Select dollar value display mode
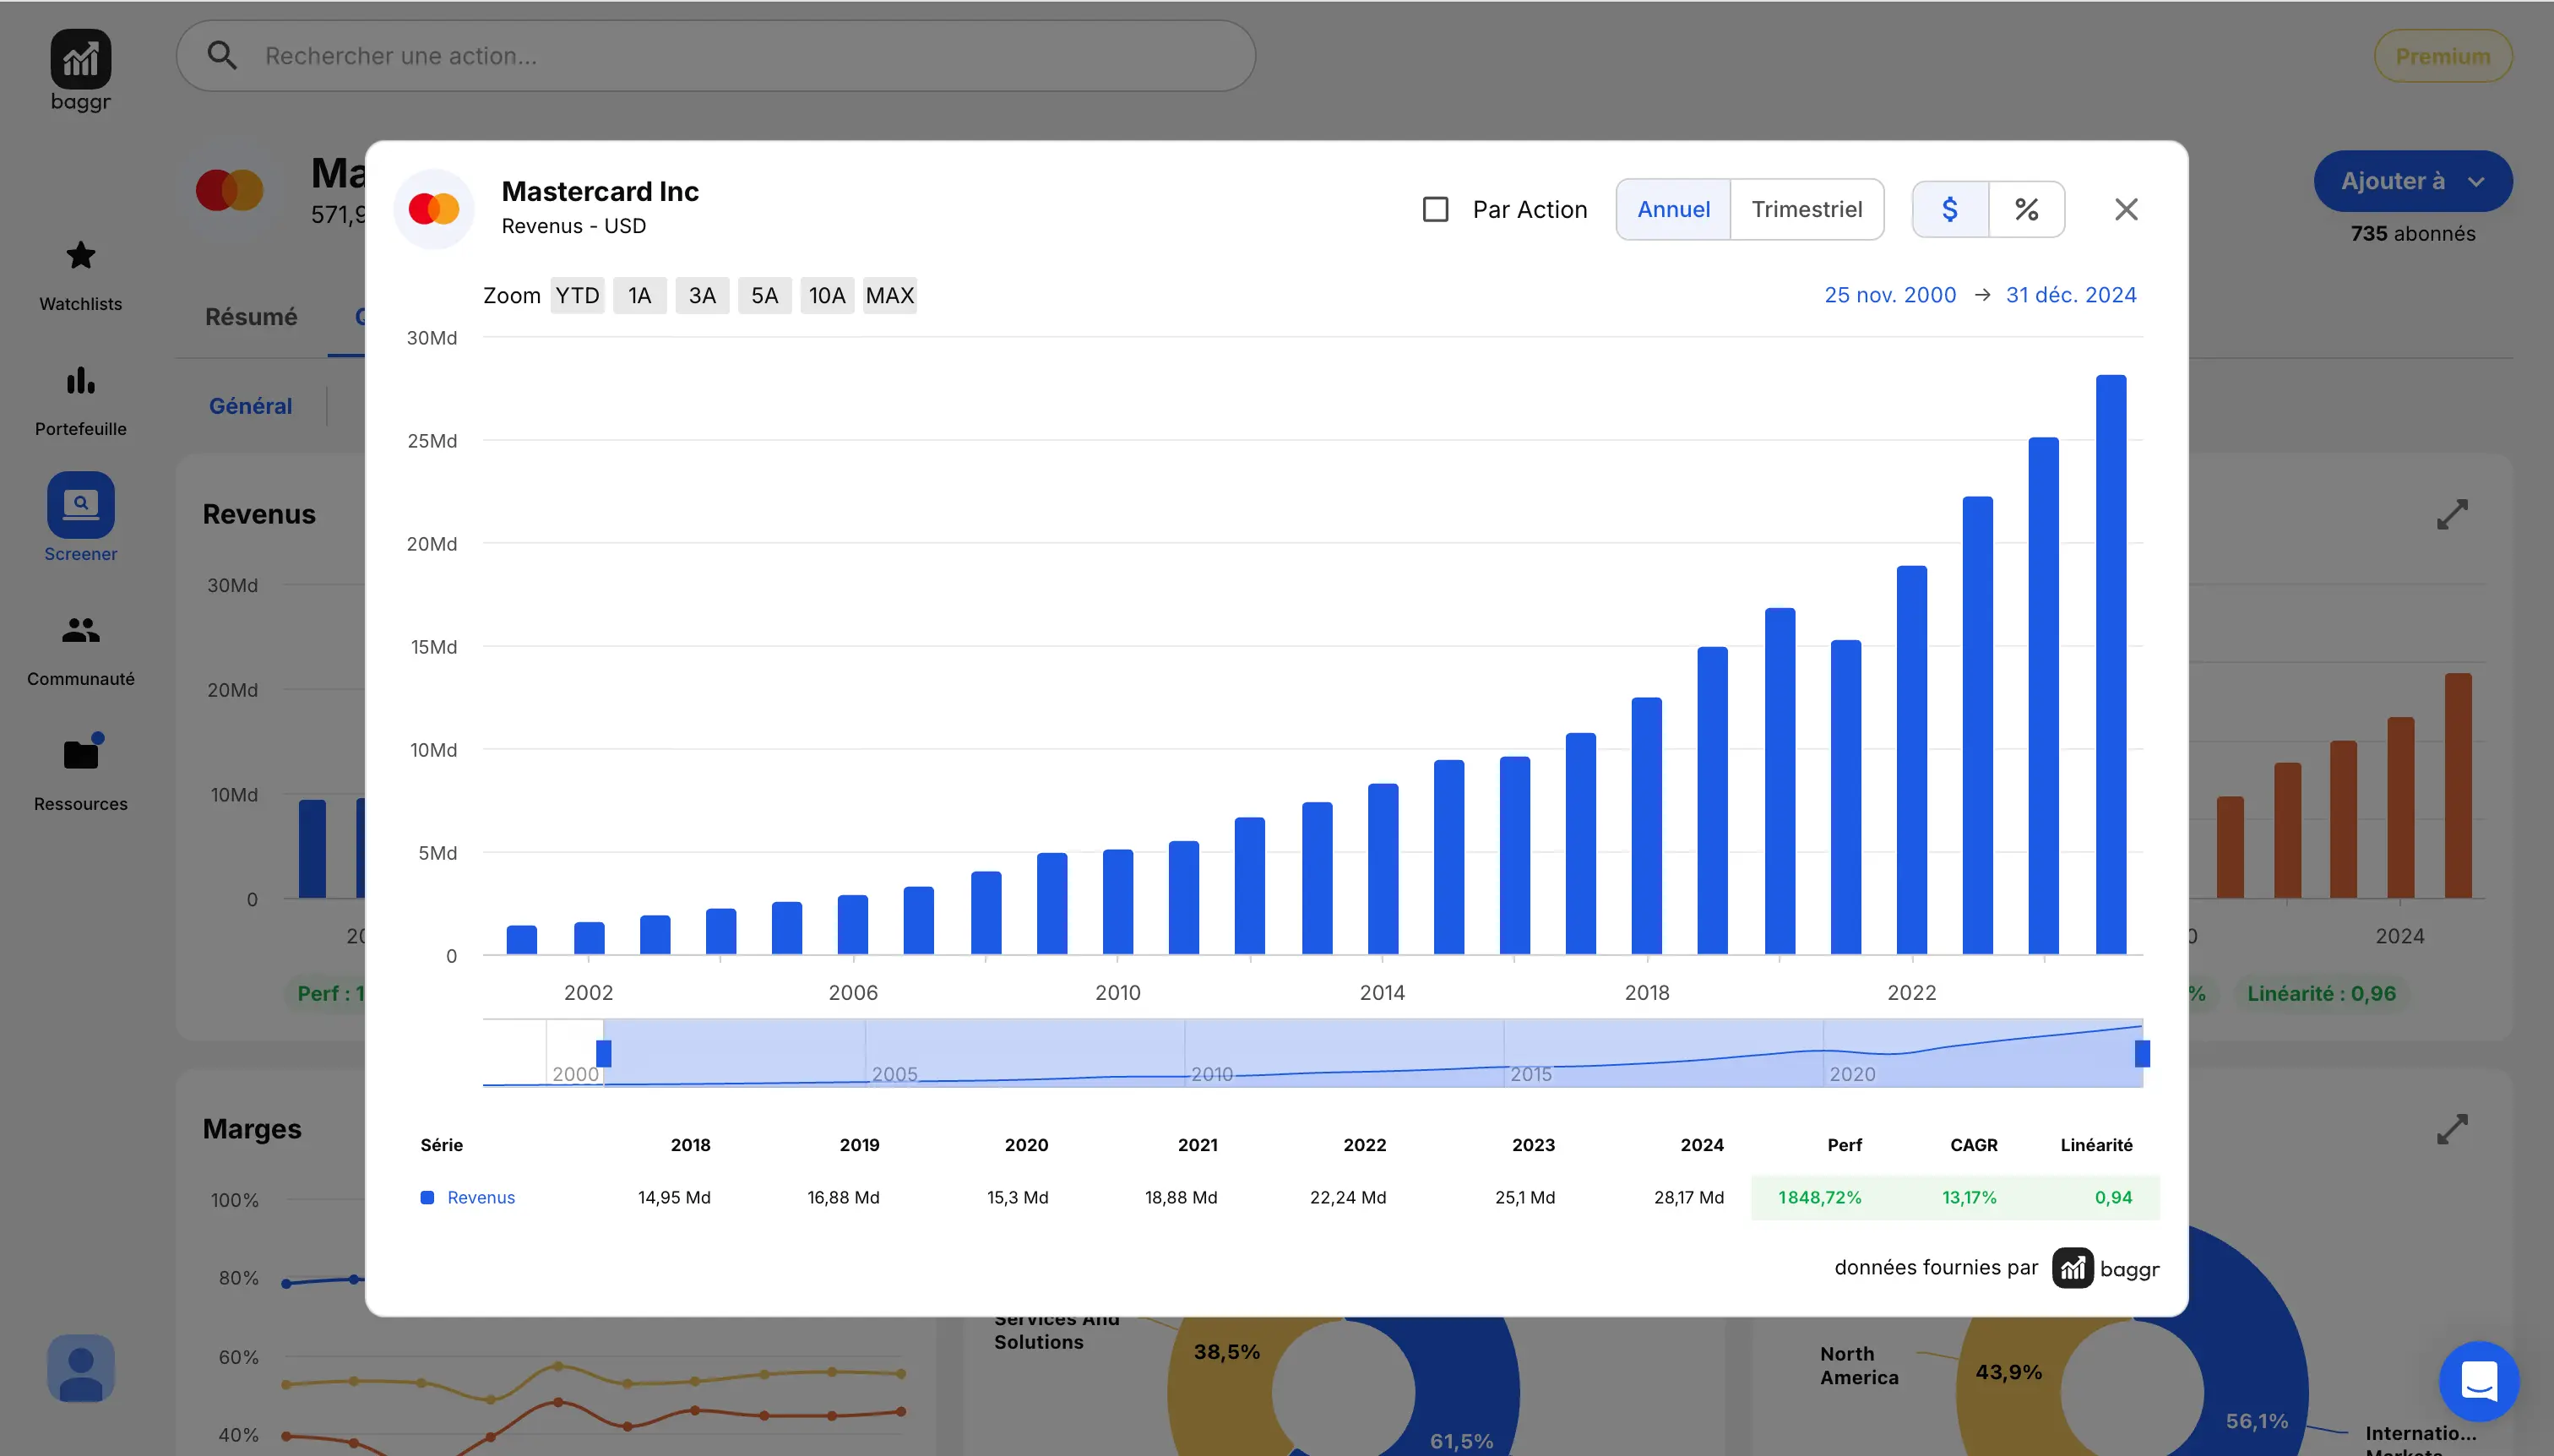 pyautogui.click(x=1949, y=209)
